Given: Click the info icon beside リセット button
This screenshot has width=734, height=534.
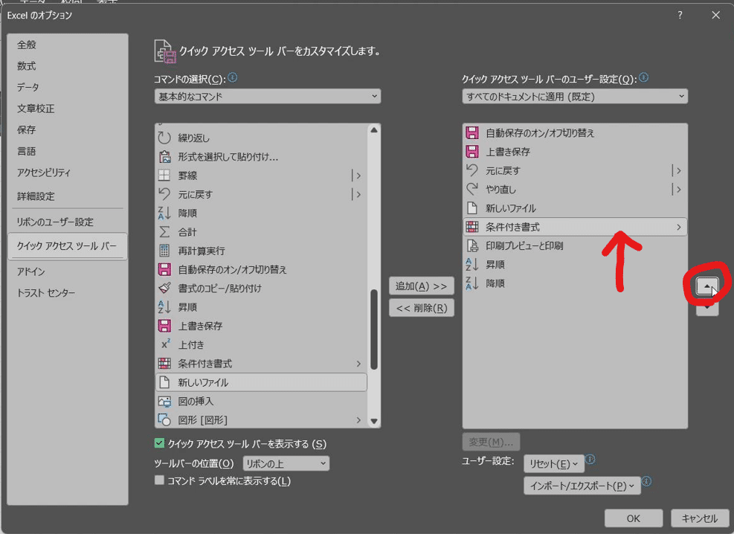Looking at the screenshot, I should click(x=590, y=459).
